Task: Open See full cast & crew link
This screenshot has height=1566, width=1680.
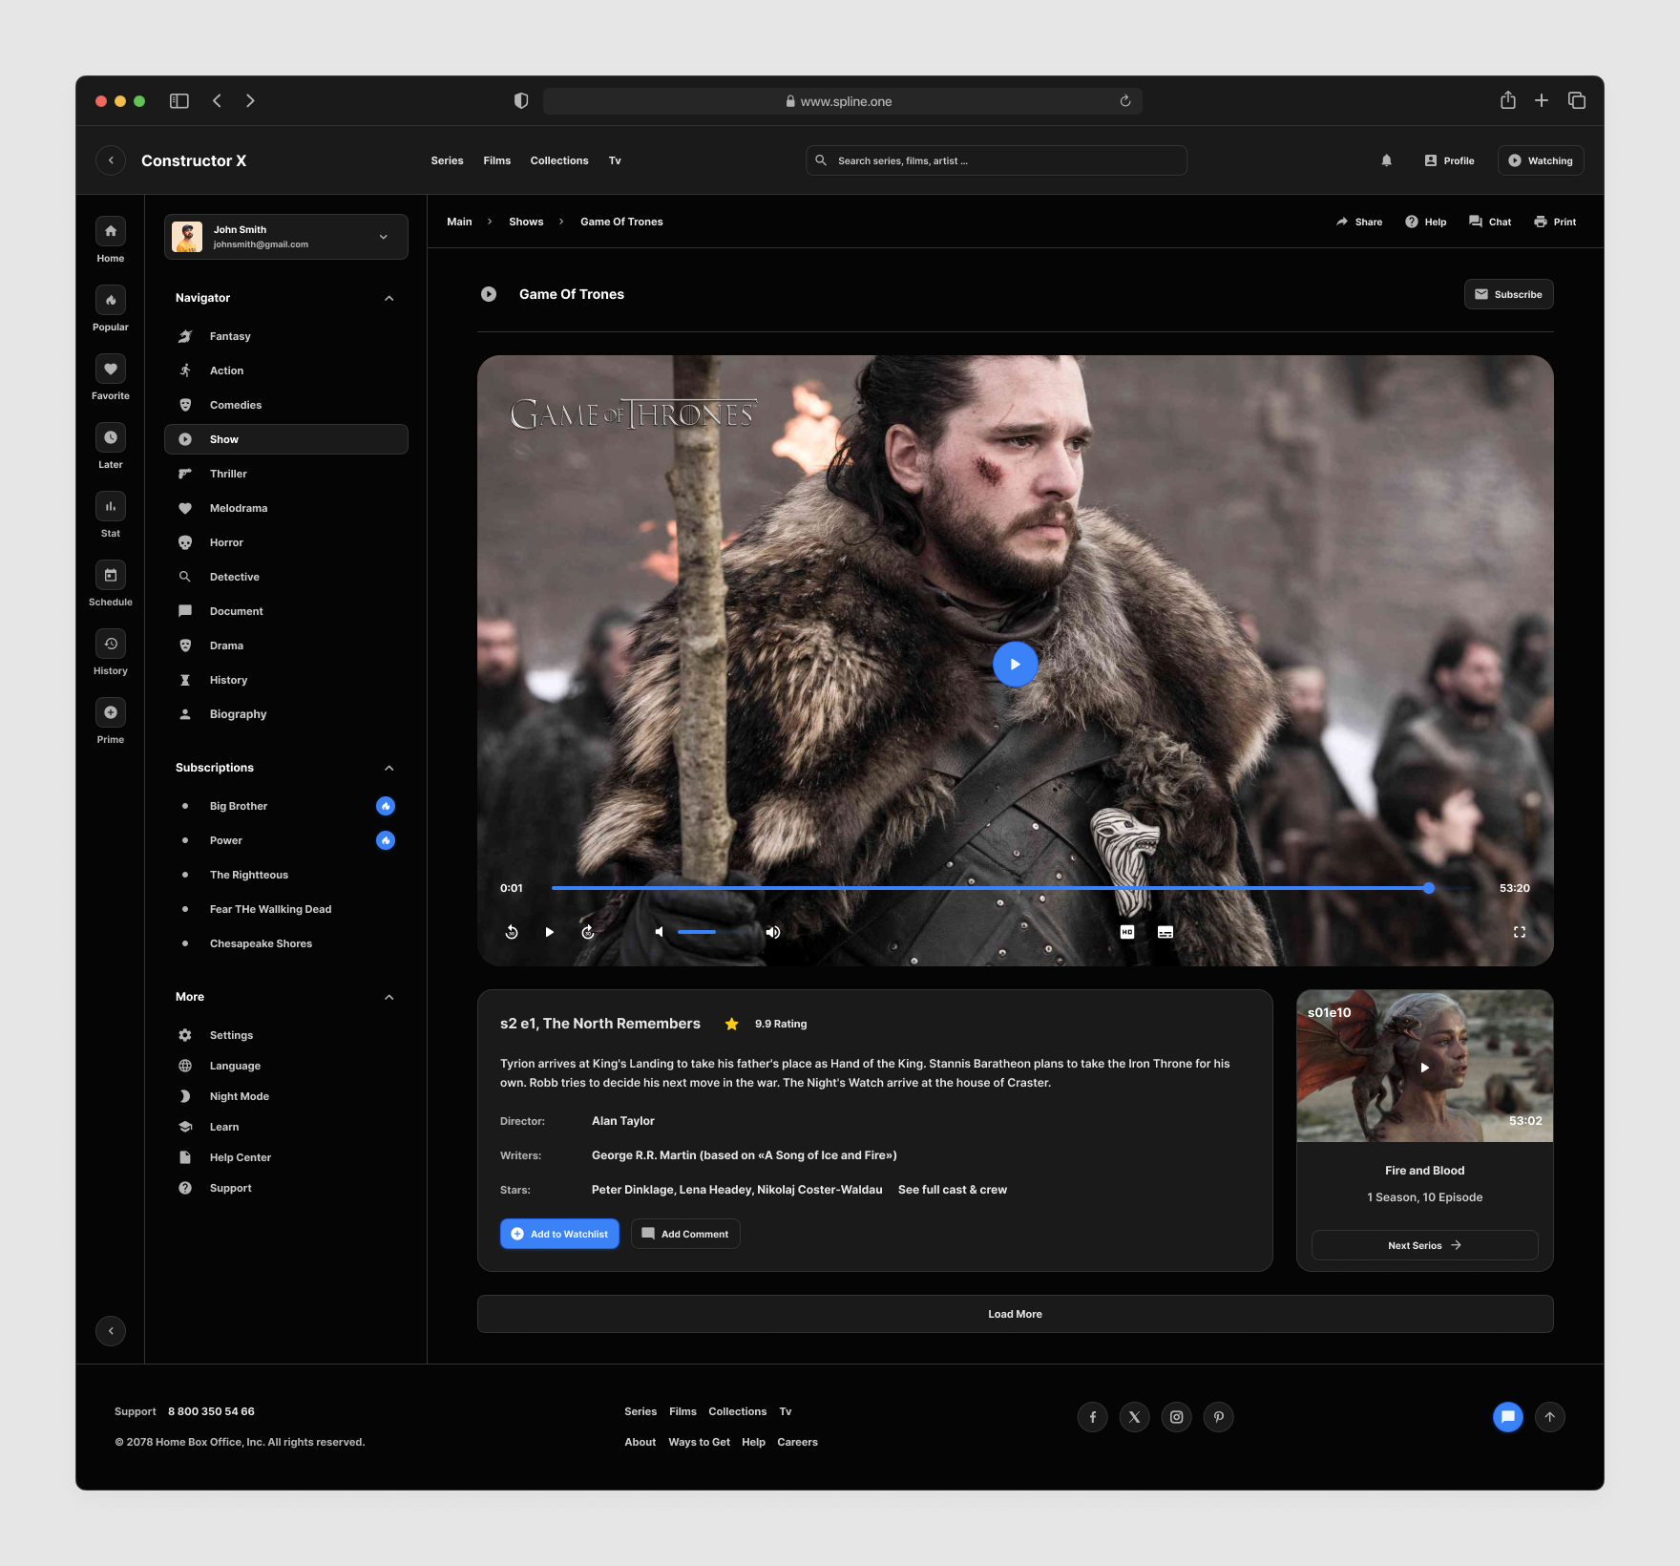Action: pyautogui.click(x=953, y=1190)
